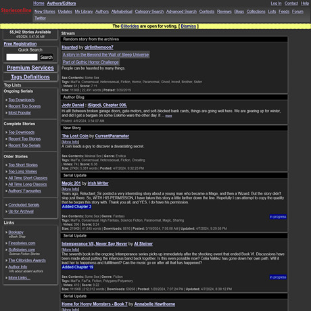Viewport: 311px width, 311px height.
Task: Read more of Jody Daniel's blog post
Action: [x=168, y=116]
